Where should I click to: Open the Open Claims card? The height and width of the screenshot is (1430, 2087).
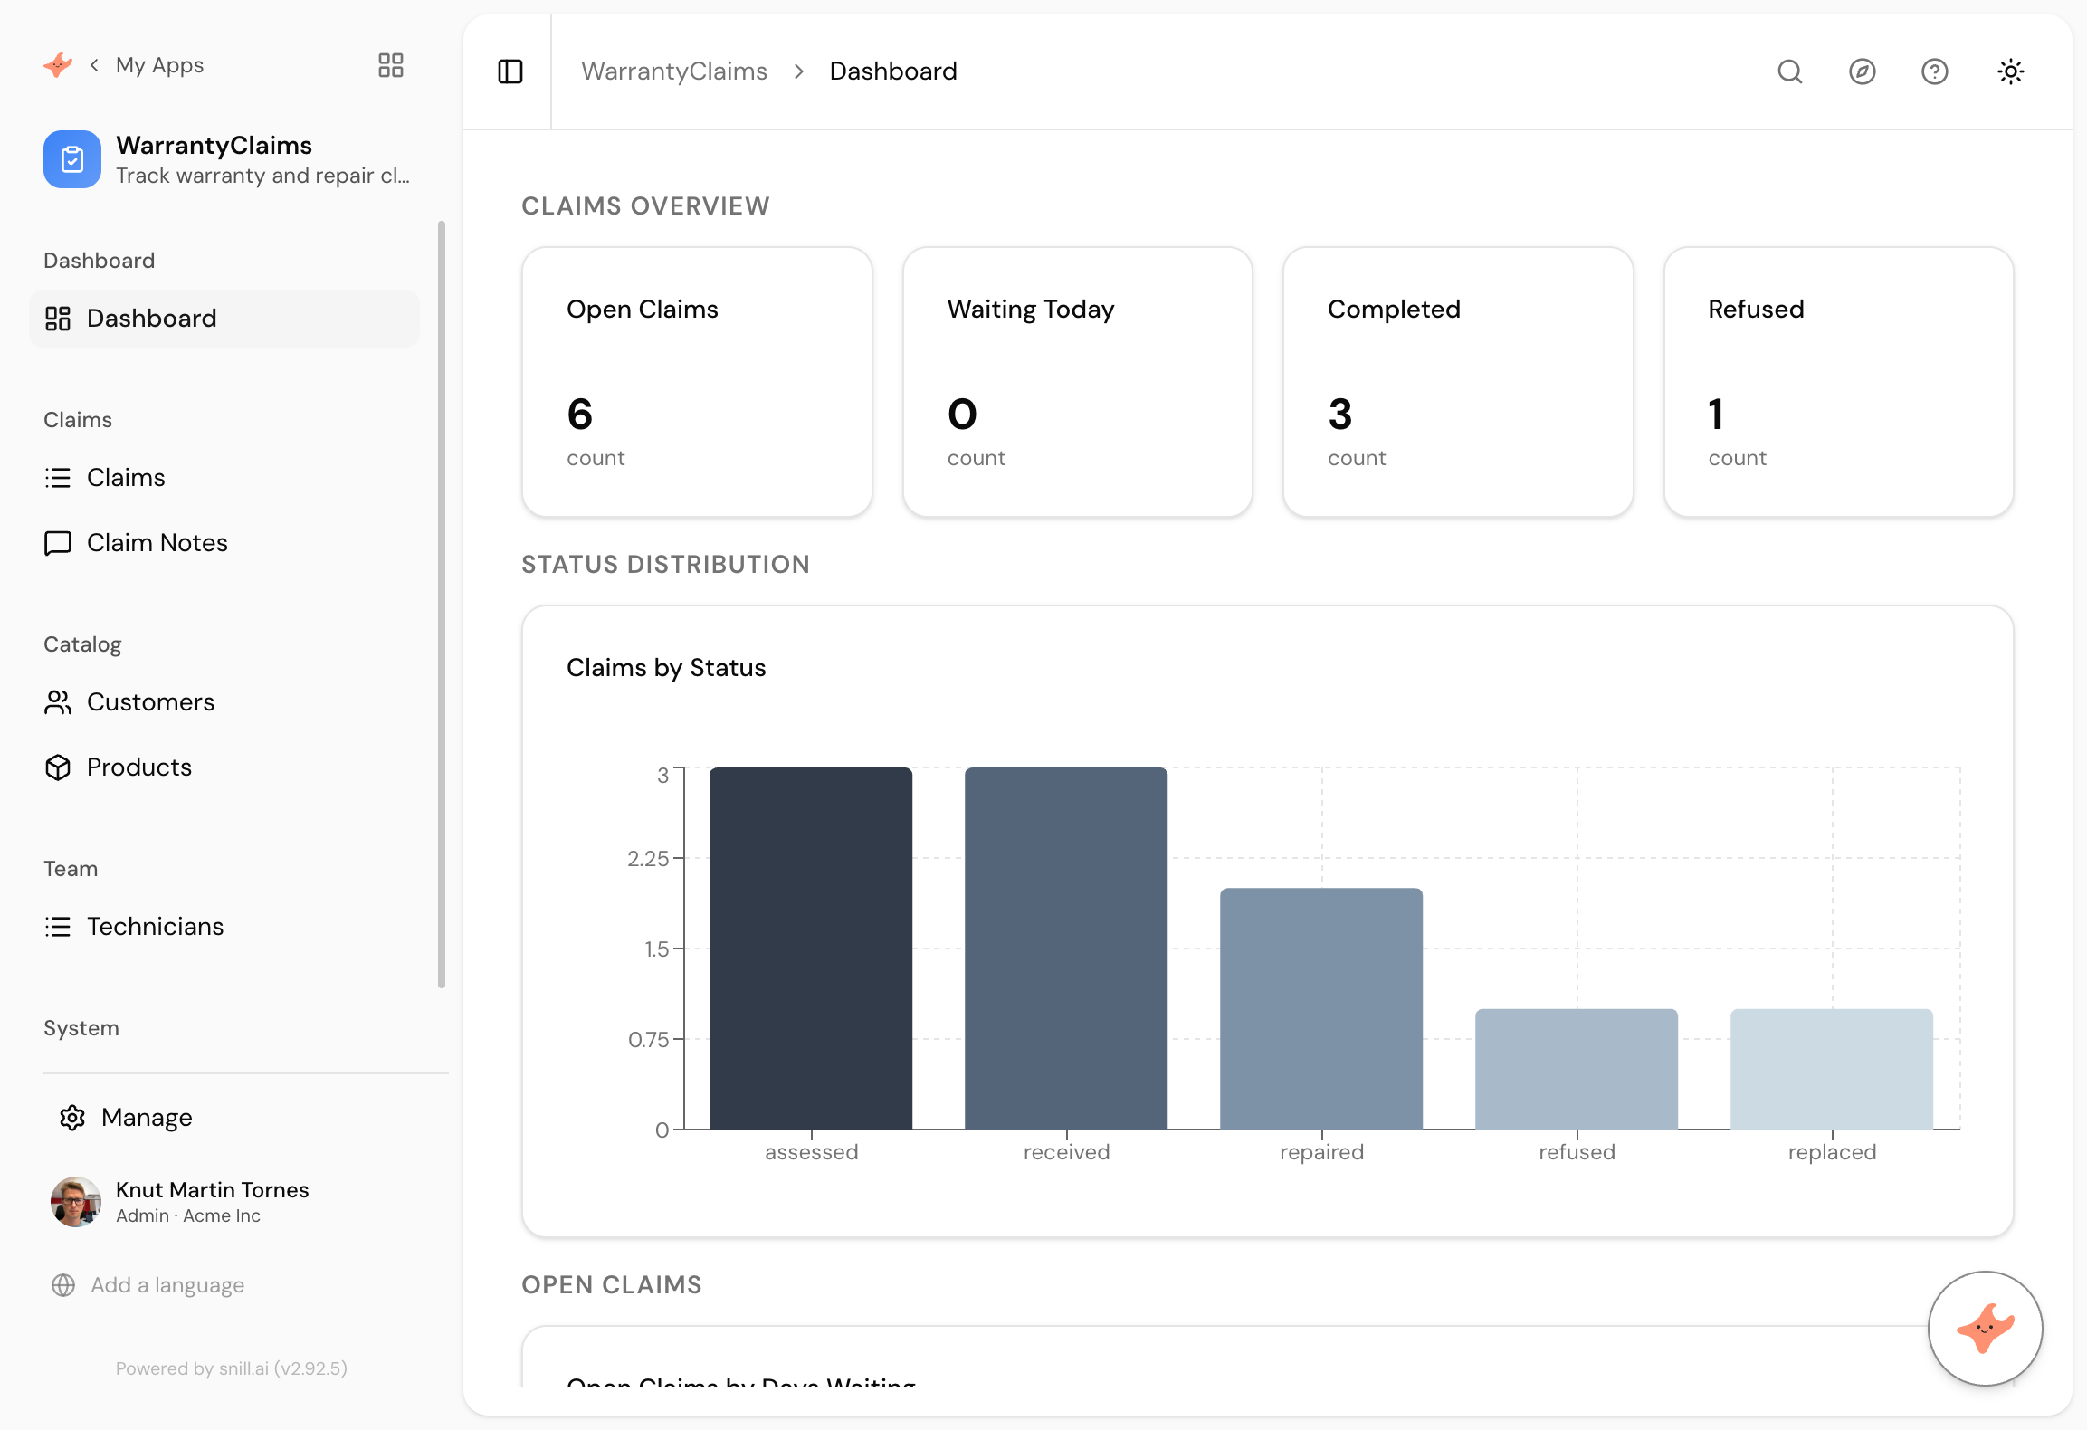click(697, 382)
